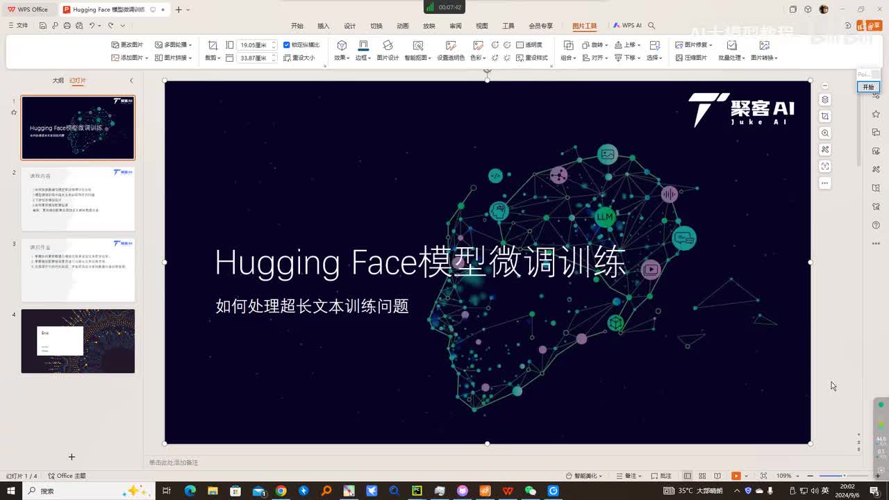Open the 文件 (File) menu
This screenshot has height=500, width=889.
point(19,26)
